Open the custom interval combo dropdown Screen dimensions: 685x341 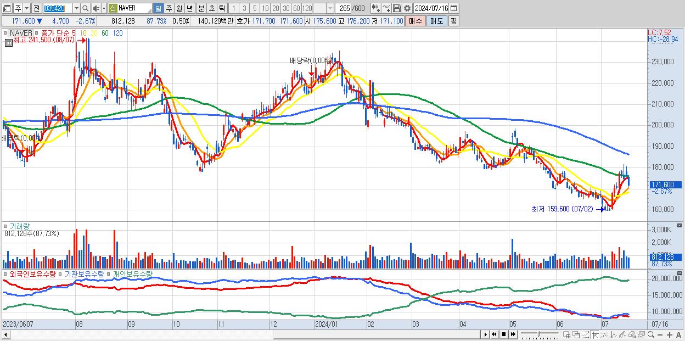[330, 9]
